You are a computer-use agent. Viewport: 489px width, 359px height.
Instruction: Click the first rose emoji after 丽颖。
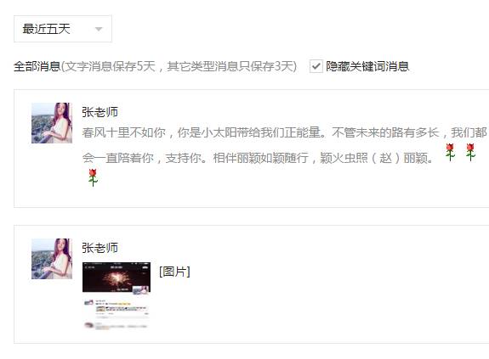point(450,152)
